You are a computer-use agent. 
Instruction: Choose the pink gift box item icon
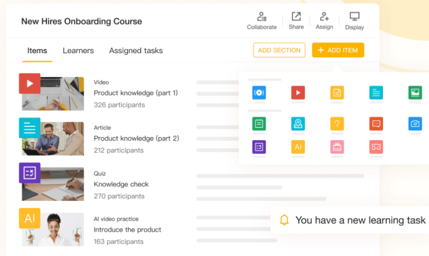pos(337,147)
